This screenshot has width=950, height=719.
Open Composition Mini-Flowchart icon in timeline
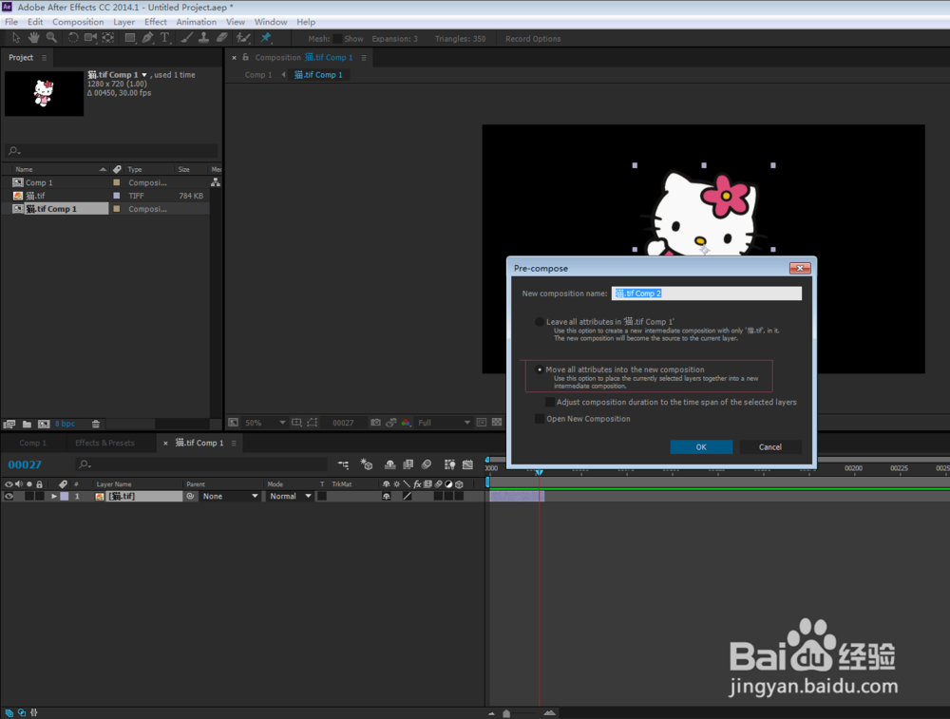pyautogui.click(x=343, y=464)
